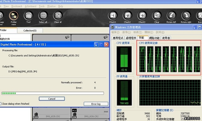This screenshot has width=202, height=121.
Task: Rotate left toolbar icon
Action: coord(171,15)
